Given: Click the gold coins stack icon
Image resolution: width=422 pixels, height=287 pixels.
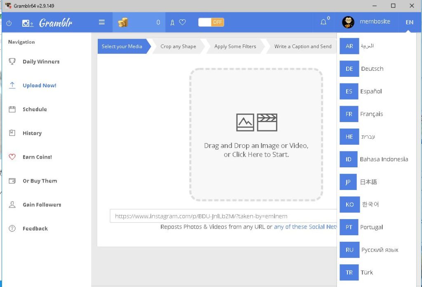Looking at the screenshot, I should click(123, 23).
